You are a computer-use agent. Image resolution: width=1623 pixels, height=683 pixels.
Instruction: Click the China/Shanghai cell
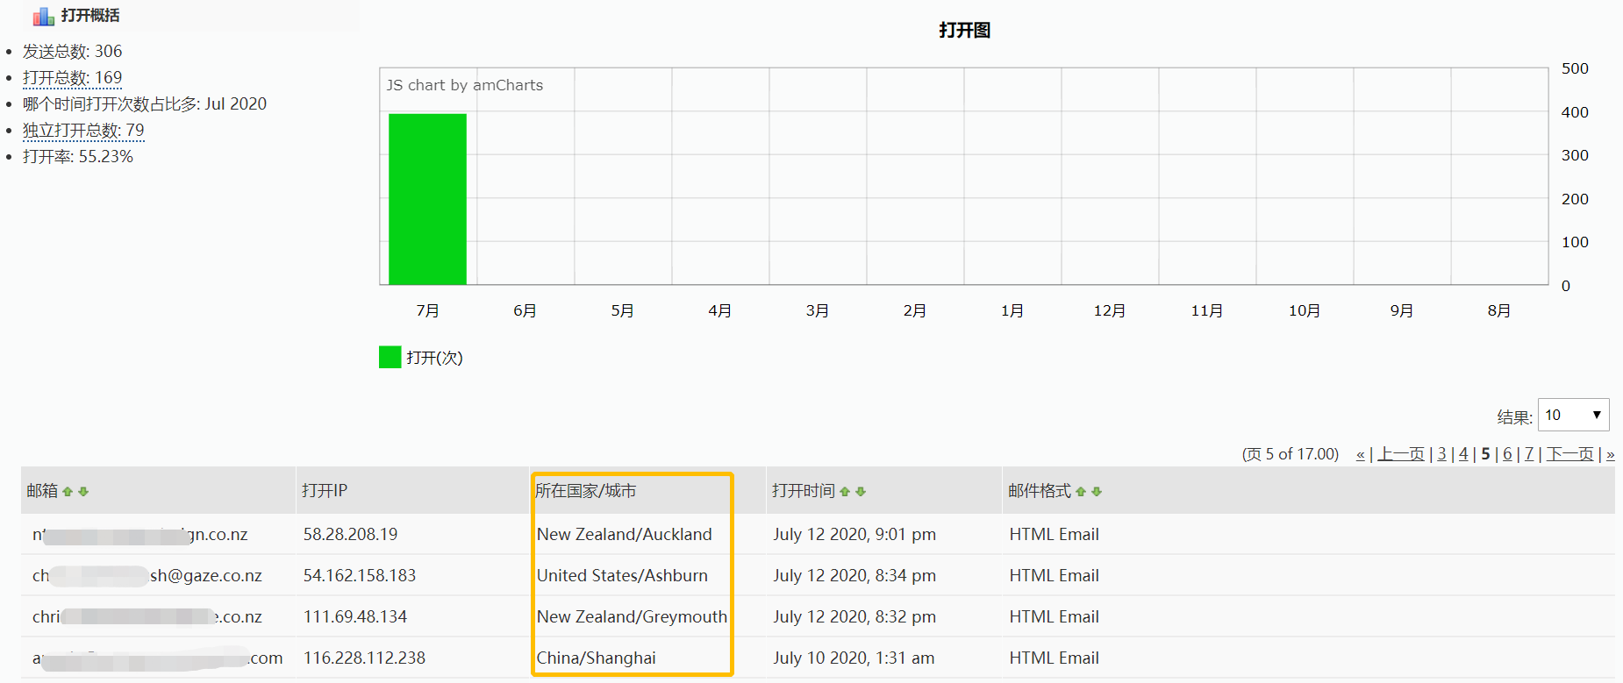coord(597,658)
